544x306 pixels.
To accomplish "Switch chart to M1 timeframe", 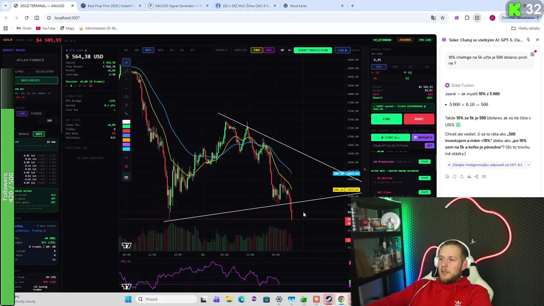I will pyautogui.click(x=126, y=50).
